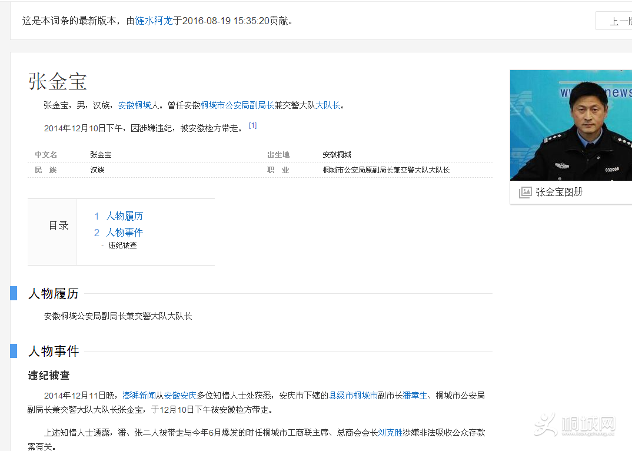Click the 人物事件 section heading
This screenshot has width=632, height=451.
coord(53,351)
